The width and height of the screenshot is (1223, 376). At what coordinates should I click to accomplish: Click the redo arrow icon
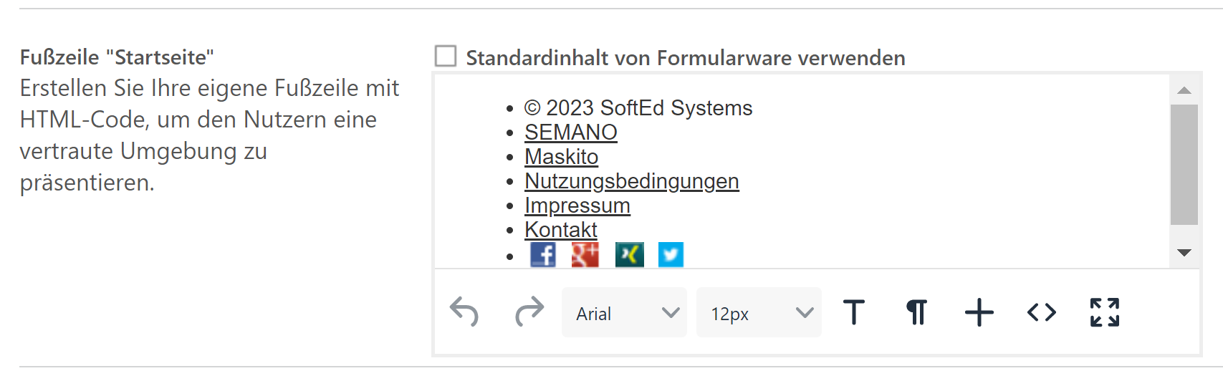tap(529, 312)
